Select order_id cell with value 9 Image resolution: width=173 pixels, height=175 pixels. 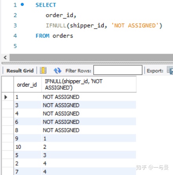point(27,139)
